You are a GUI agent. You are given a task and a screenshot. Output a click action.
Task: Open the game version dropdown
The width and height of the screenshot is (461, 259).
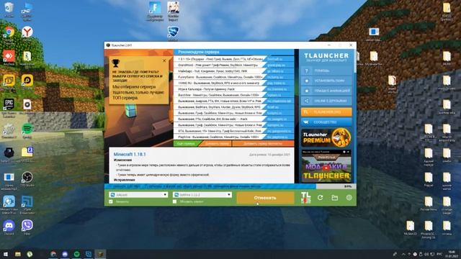click(x=202, y=195)
